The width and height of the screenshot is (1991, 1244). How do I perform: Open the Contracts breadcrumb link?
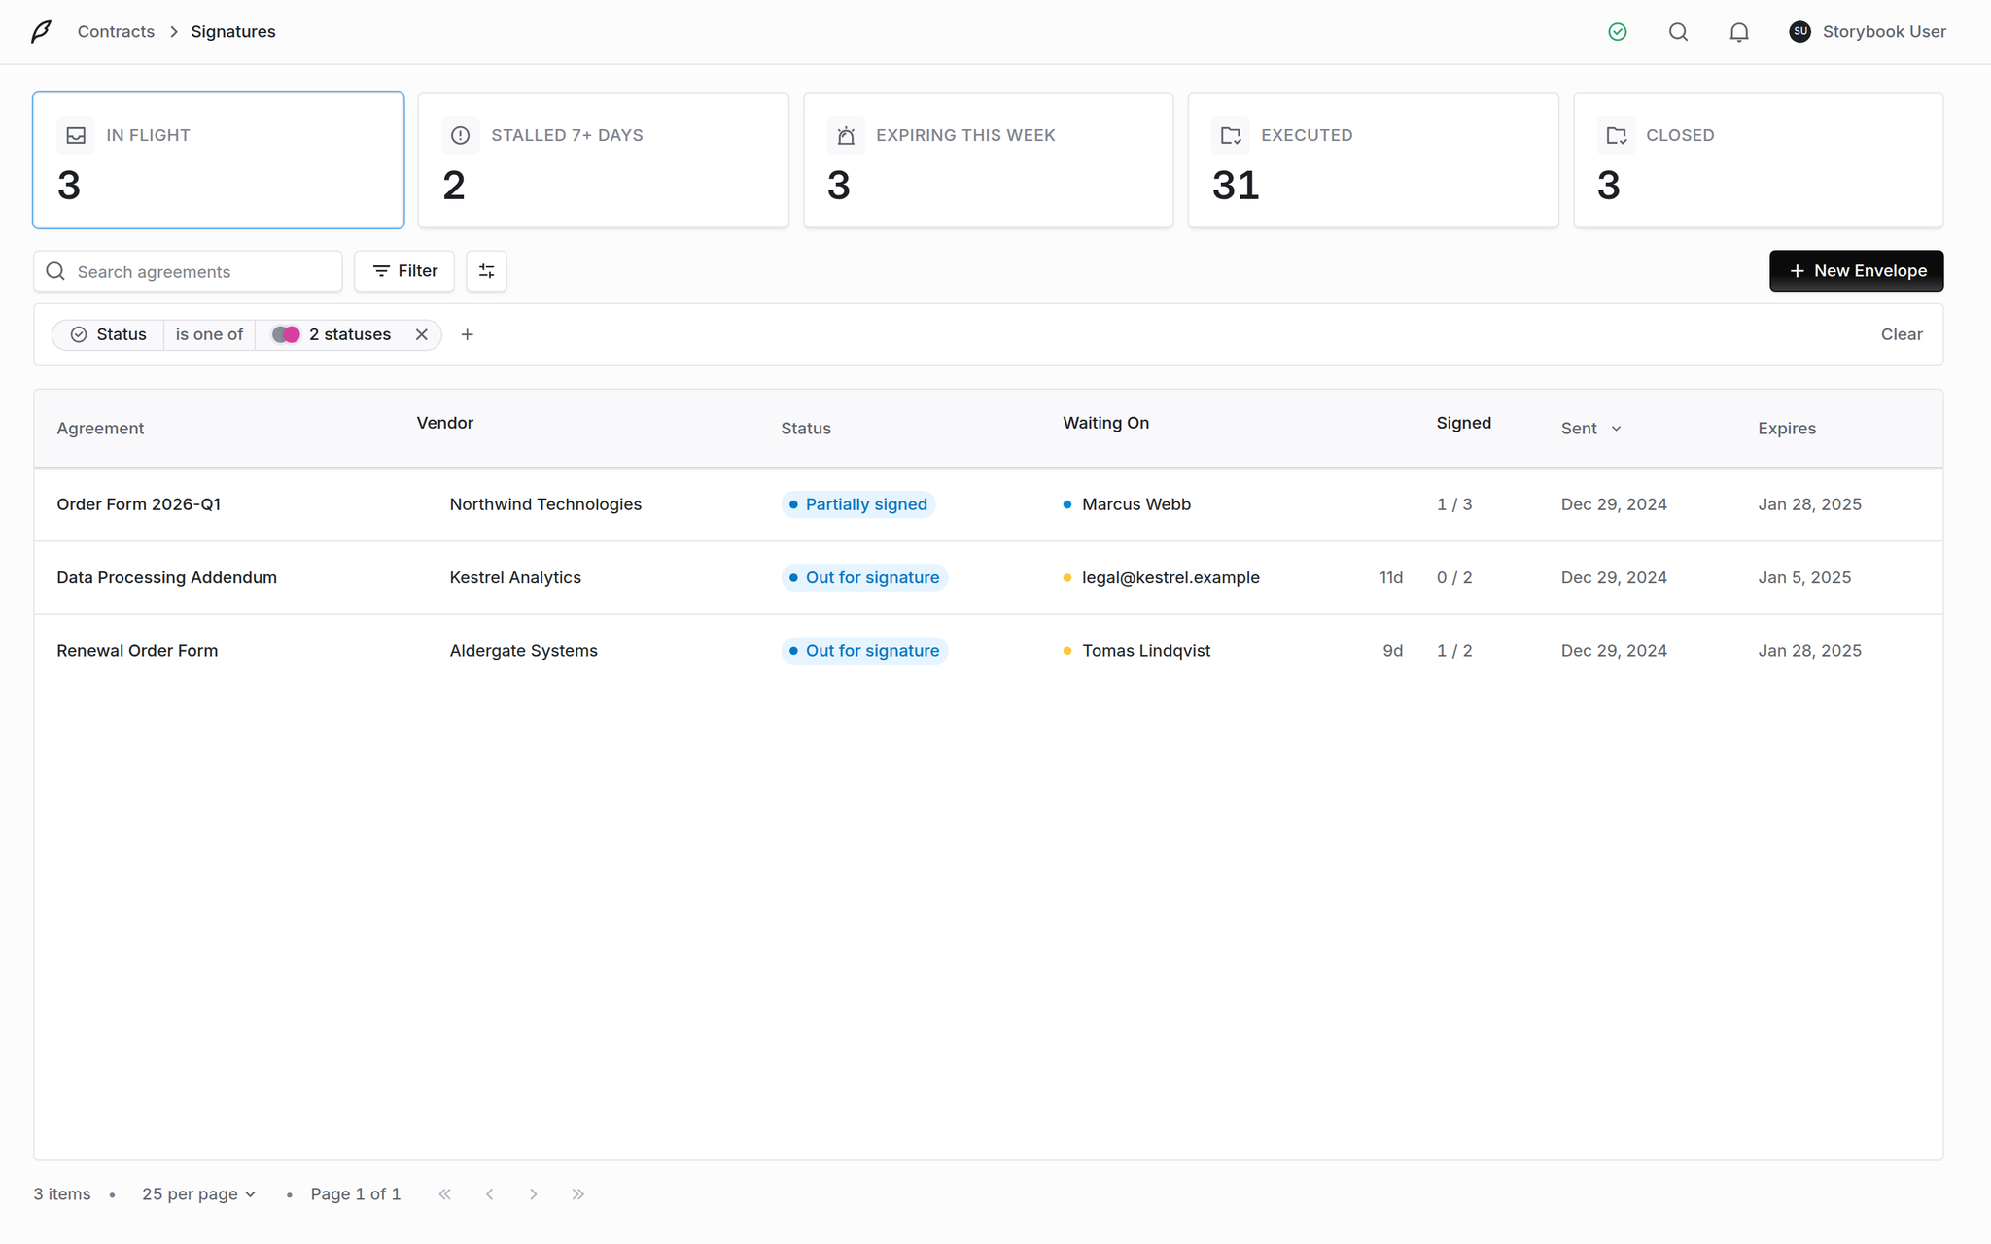tap(116, 31)
